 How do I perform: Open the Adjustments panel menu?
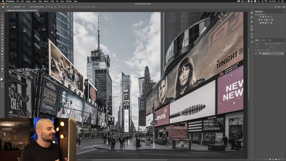click(285, 12)
